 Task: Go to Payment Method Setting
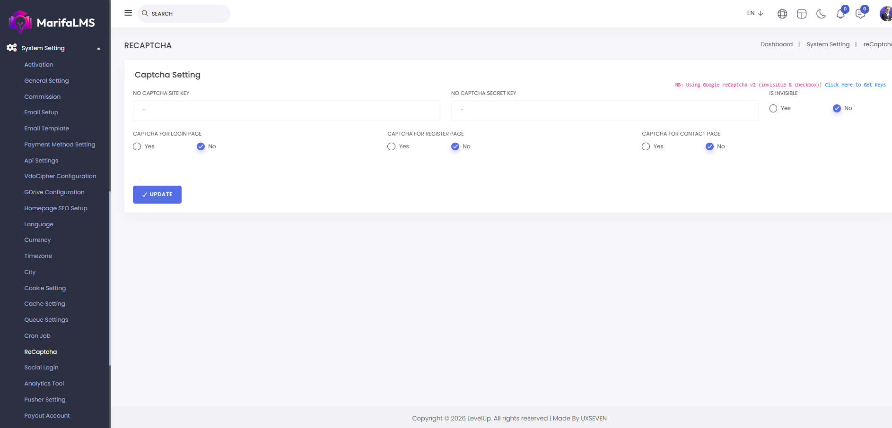tap(60, 145)
